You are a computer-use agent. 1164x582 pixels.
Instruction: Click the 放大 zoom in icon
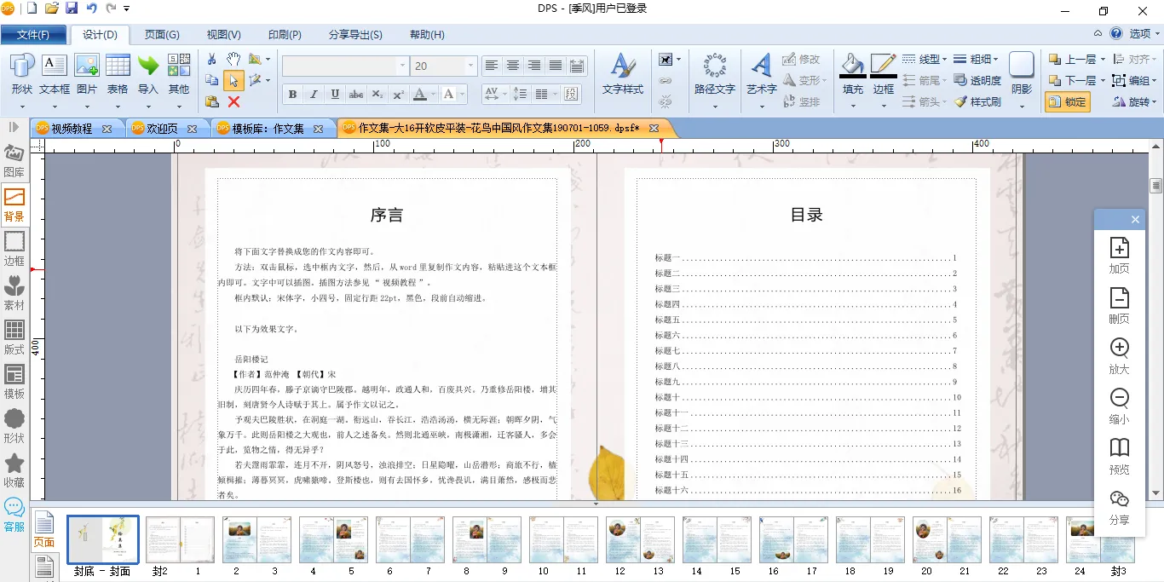point(1119,355)
